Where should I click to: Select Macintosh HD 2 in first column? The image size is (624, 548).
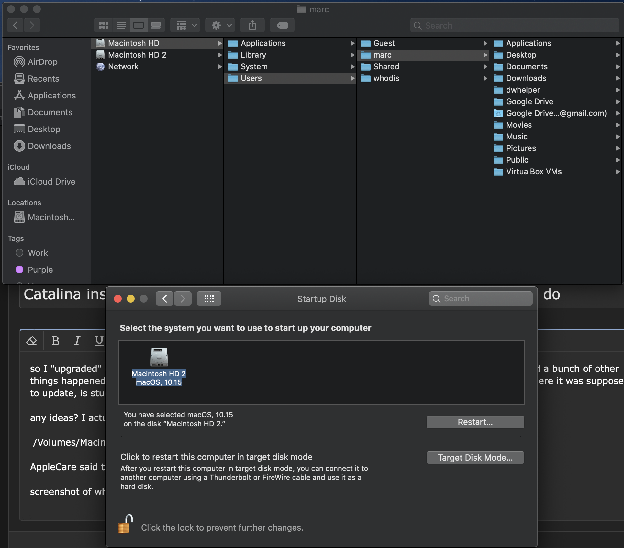[137, 55]
